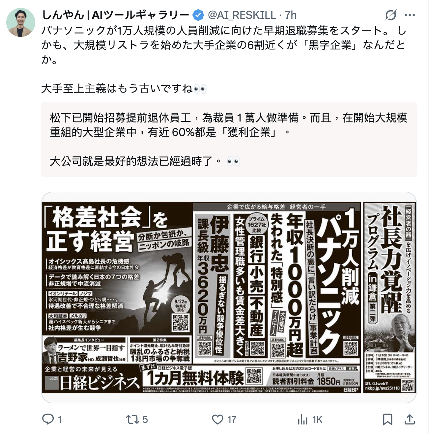The width and height of the screenshot is (429, 434).
Task: Open the three-dot more options menu
Action: pyautogui.click(x=410, y=15)
